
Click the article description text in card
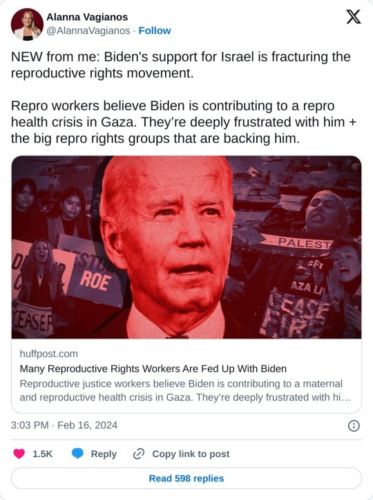pyautogui.click(x=185, y=390)
